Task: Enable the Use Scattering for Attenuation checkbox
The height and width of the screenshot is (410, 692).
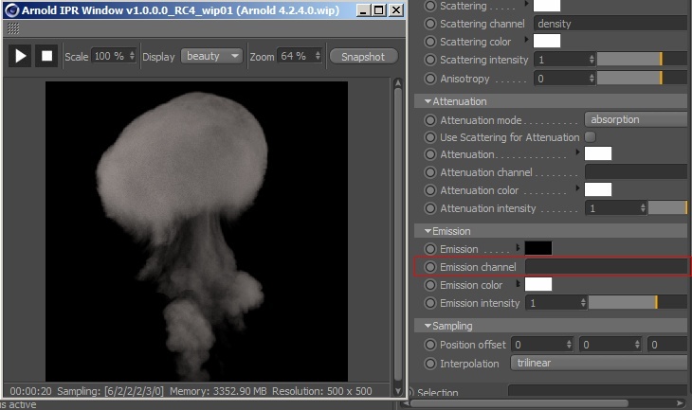Action: click(x=590, y=137)
